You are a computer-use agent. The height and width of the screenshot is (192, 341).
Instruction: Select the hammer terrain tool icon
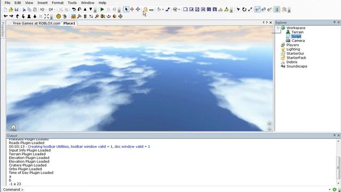[x=79, y=17]
